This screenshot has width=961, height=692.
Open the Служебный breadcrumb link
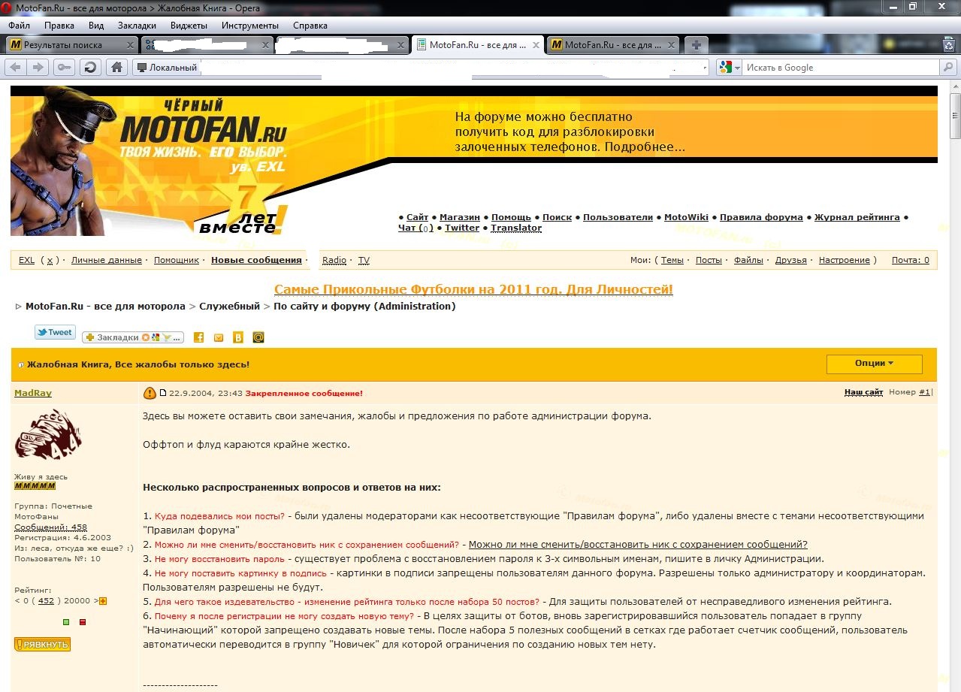[x=229, y=306]
